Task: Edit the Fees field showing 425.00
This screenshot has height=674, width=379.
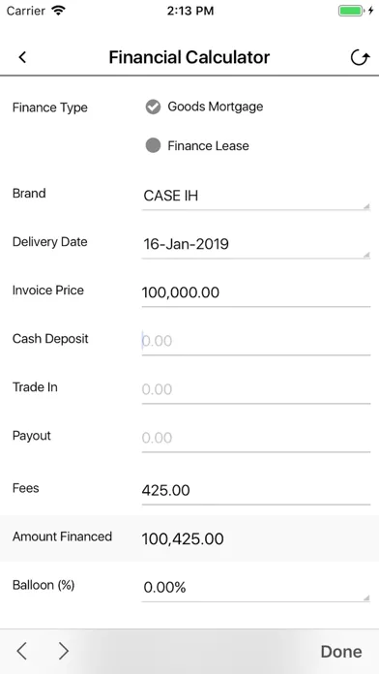Action: pyautogui.click(x=256, y=490)
